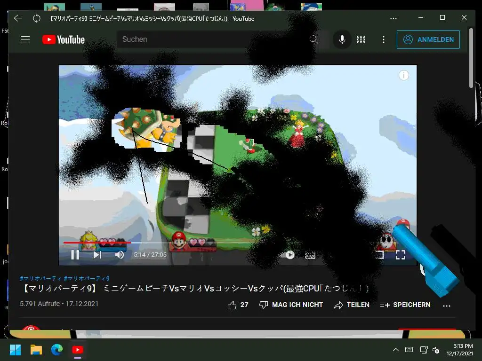Click the magnifier search button
The height and width of the screenshot is (361, 482).
pos(313,39)
